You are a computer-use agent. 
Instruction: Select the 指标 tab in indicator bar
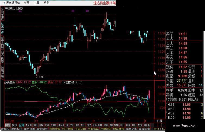tap(8, 125)
